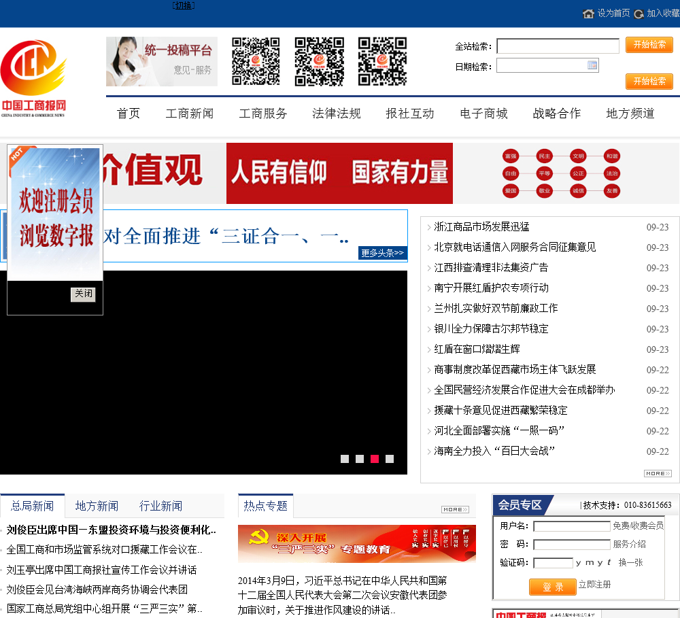The height and width of the screenshot is (618, 680).
Task: Open the 报社互动 nav item
Action: [x=410, y=114]
